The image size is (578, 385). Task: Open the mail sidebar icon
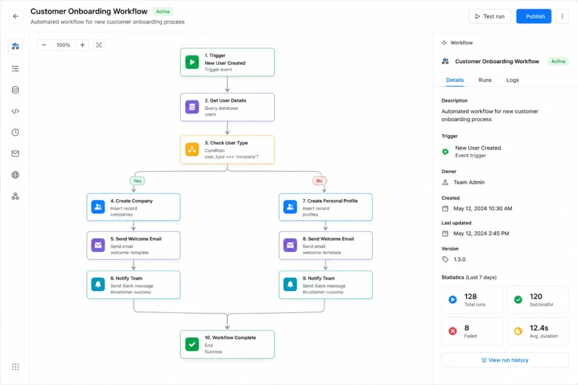pos(15,153)
